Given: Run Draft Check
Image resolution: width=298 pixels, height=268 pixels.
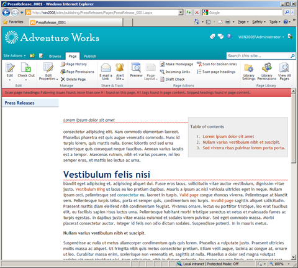Looking at the screenshot, I should pyautogui.click(x=173, y=79).
